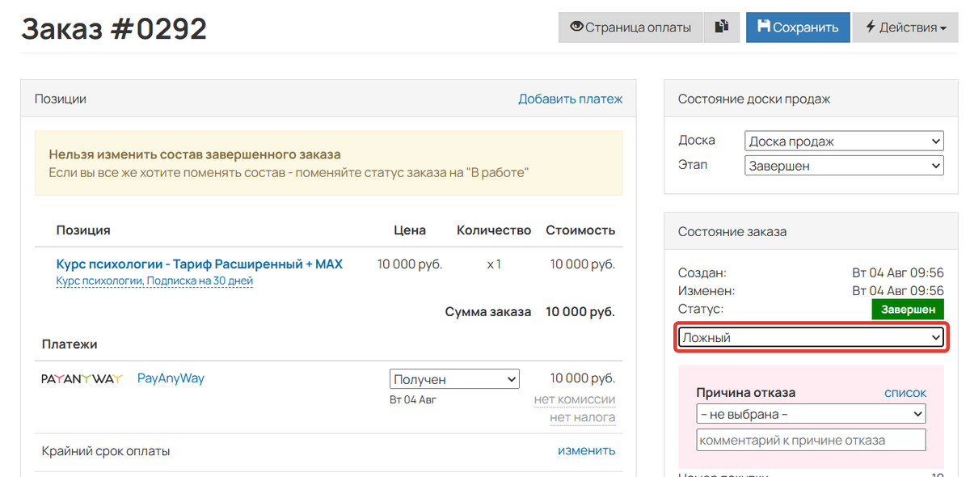970x477 pixels.
Task: Click the payment date Вт 04 Авг
Action: (x=413, y=399)
